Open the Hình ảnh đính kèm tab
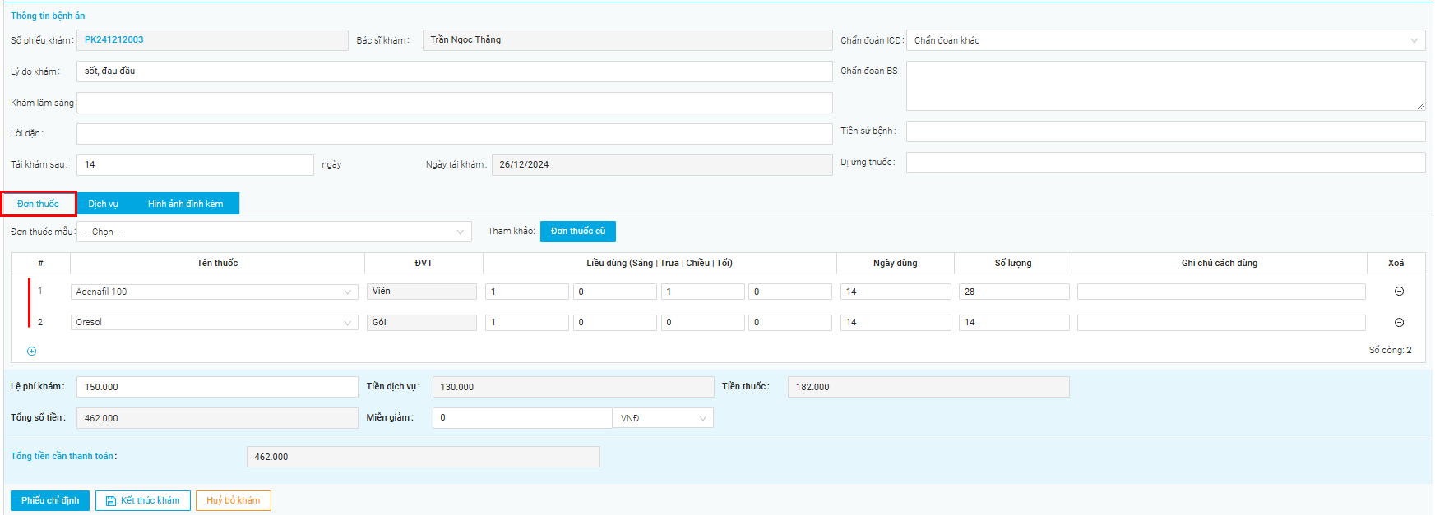 point(185,204)
